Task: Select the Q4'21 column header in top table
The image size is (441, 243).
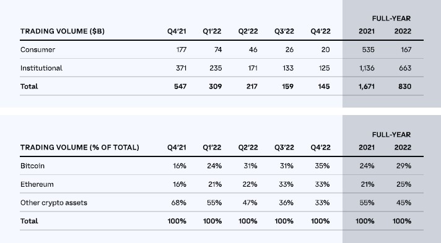Action: click(177, 31)
